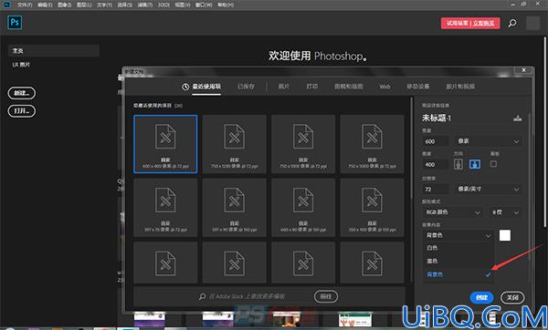Select the 750 x 1200 像素 preset thumbnail
The height and width of the screenshot is (330, 548).
click(234, 144)
